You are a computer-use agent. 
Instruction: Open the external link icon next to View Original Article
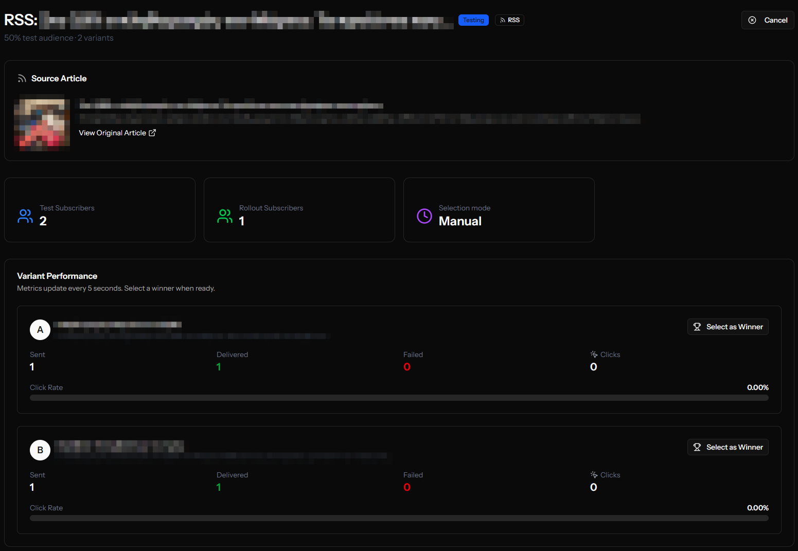(x=152, y=133)
